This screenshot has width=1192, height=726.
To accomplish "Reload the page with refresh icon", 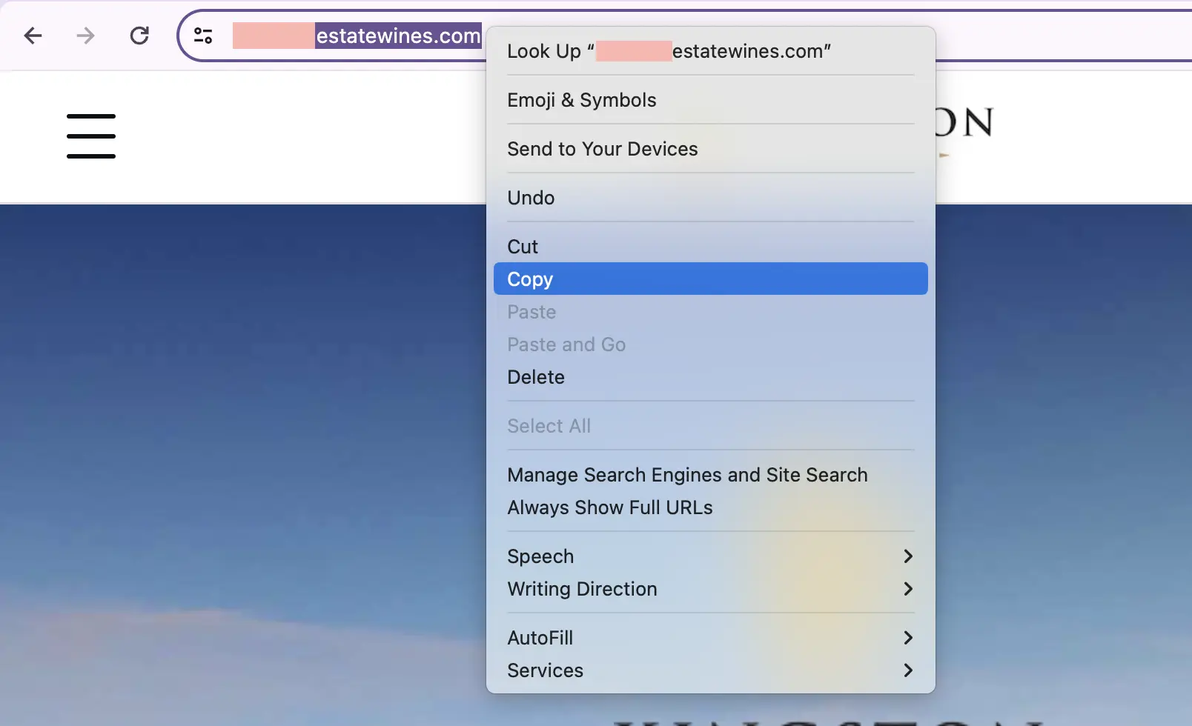I will click(139, 36).
